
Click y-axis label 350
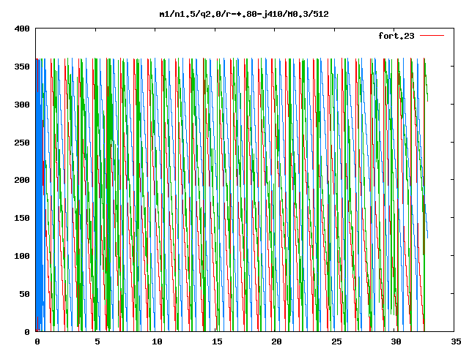22,67
